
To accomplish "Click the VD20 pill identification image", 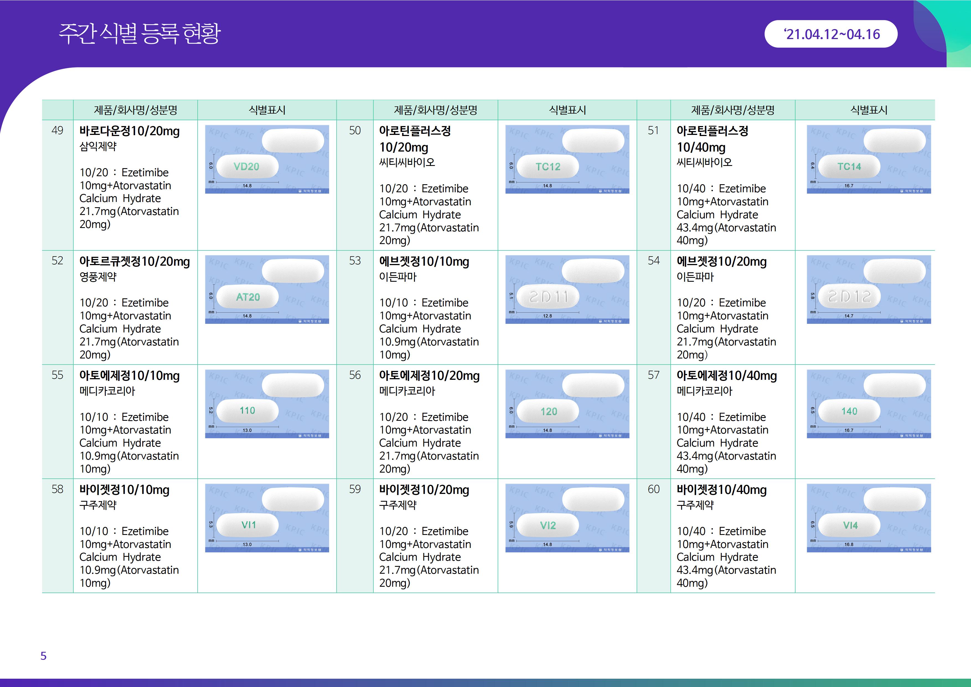I will (x=267, y=159).
